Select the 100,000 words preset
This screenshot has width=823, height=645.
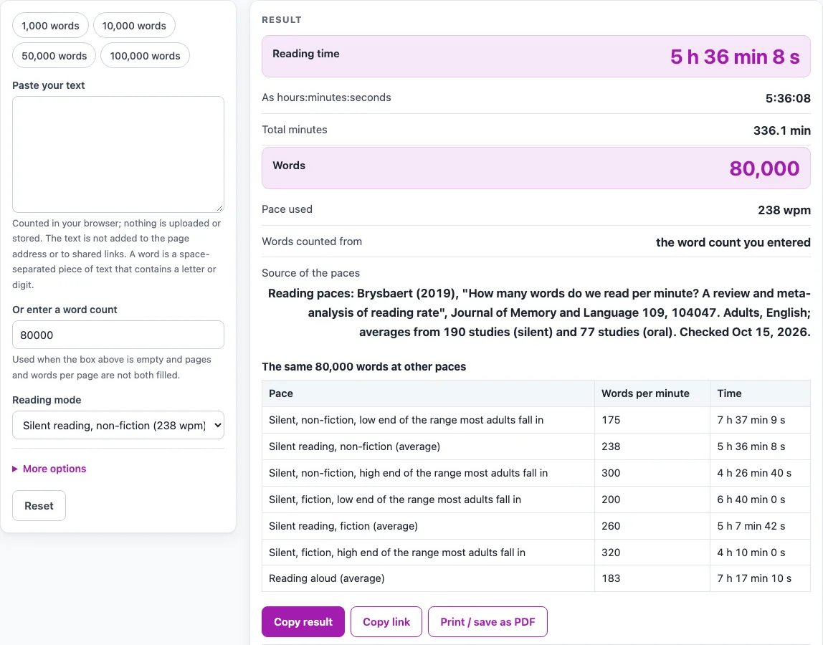coord(145,56)
